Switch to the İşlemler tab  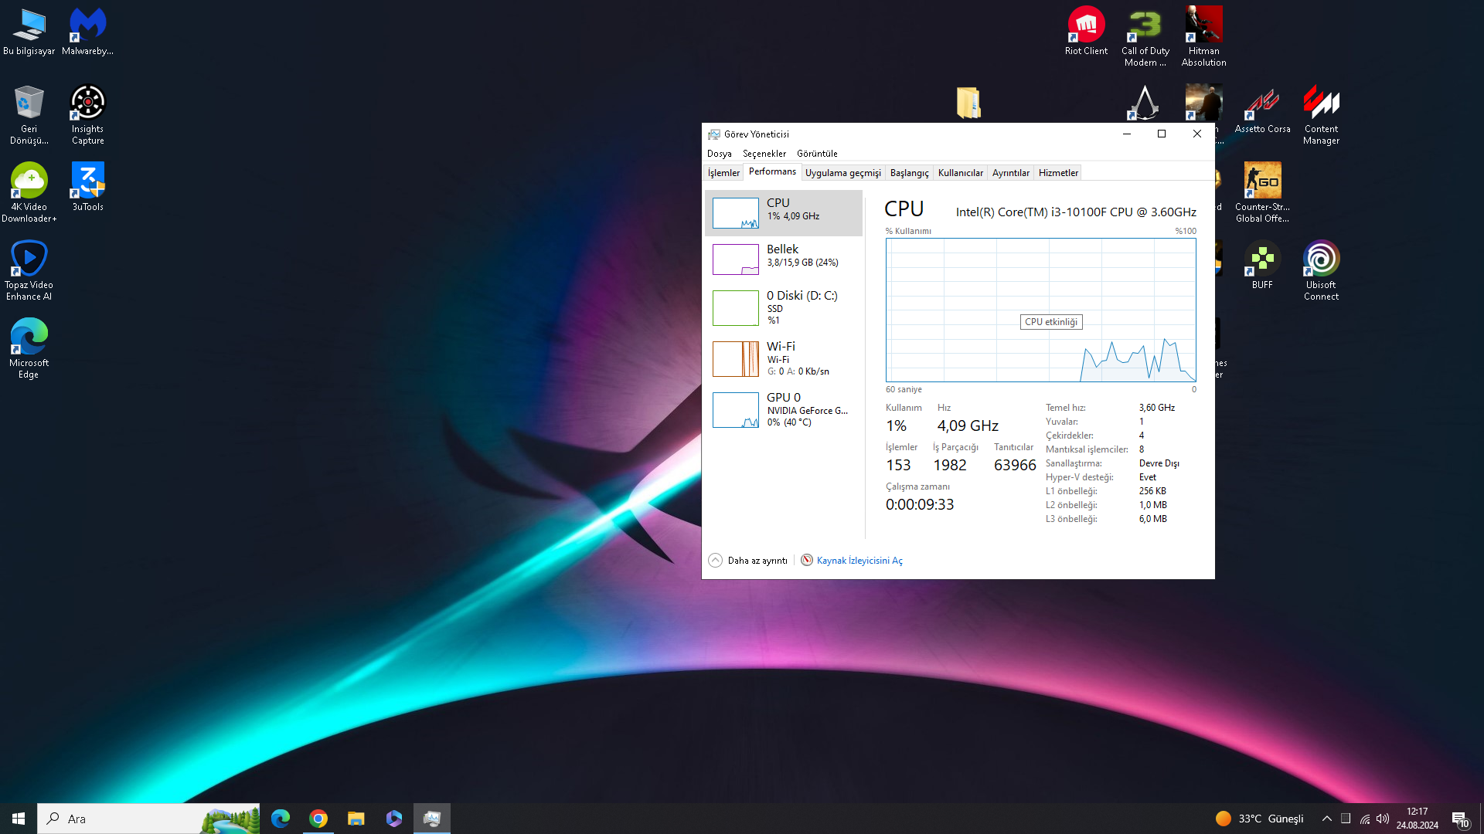(x=723, y=173)
